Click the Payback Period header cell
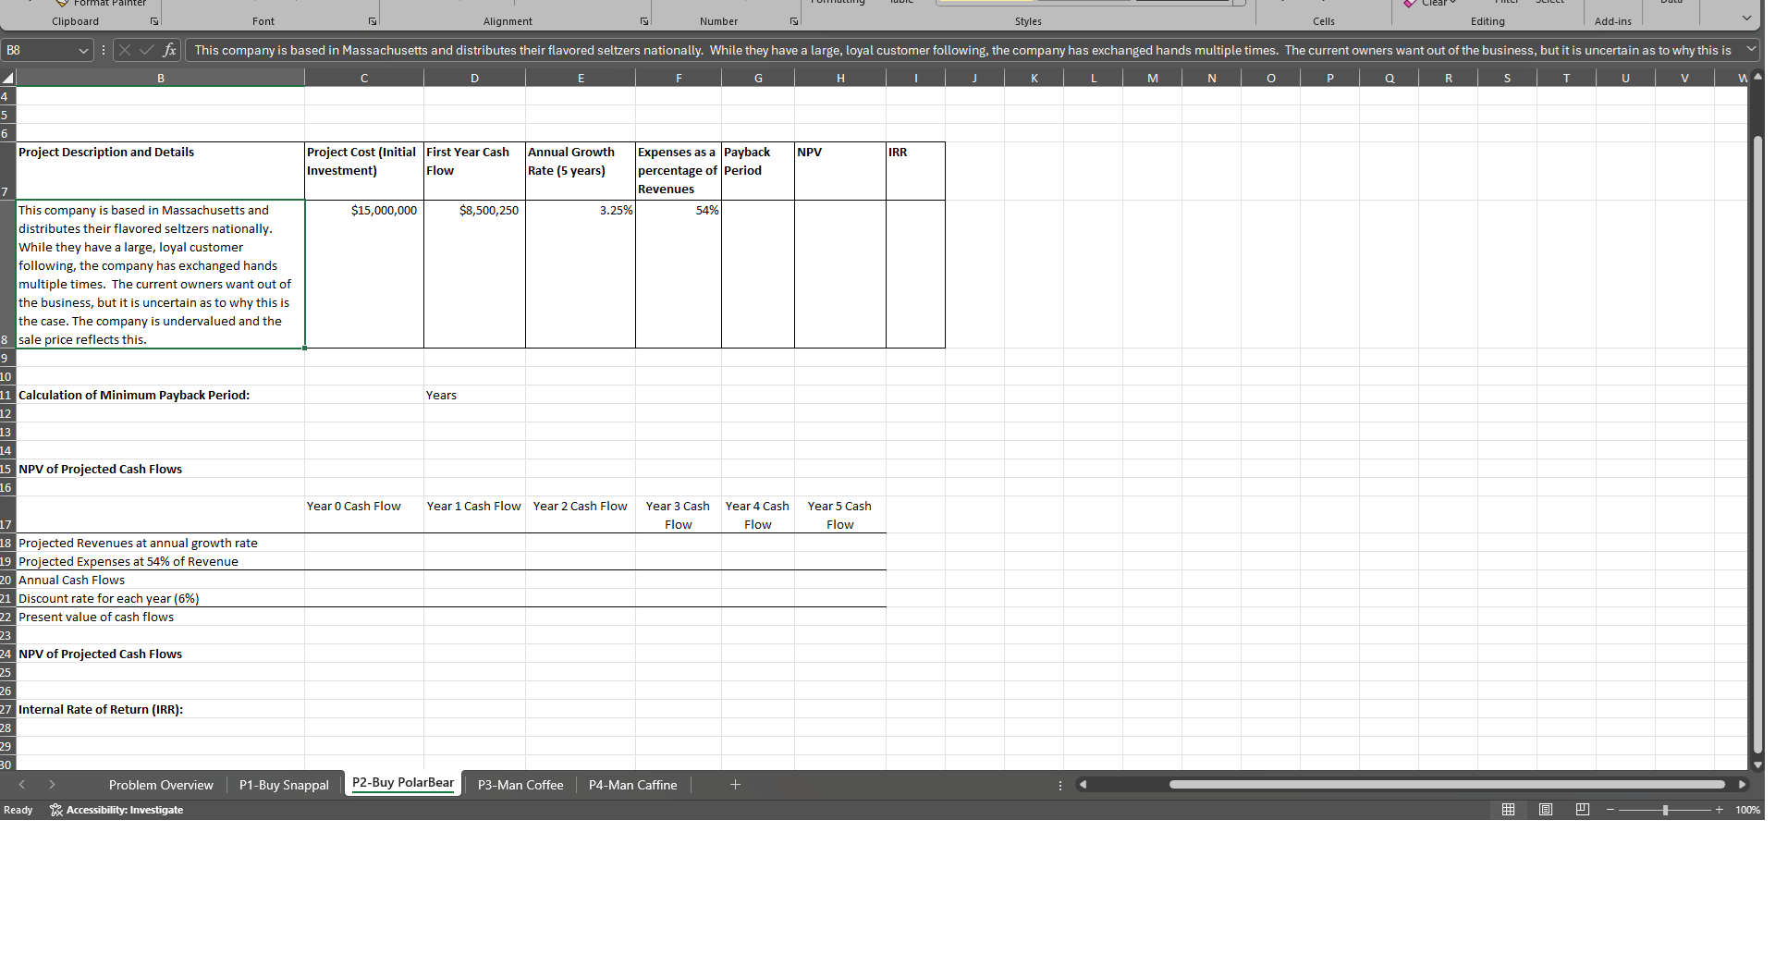 [x=758, y=171]
